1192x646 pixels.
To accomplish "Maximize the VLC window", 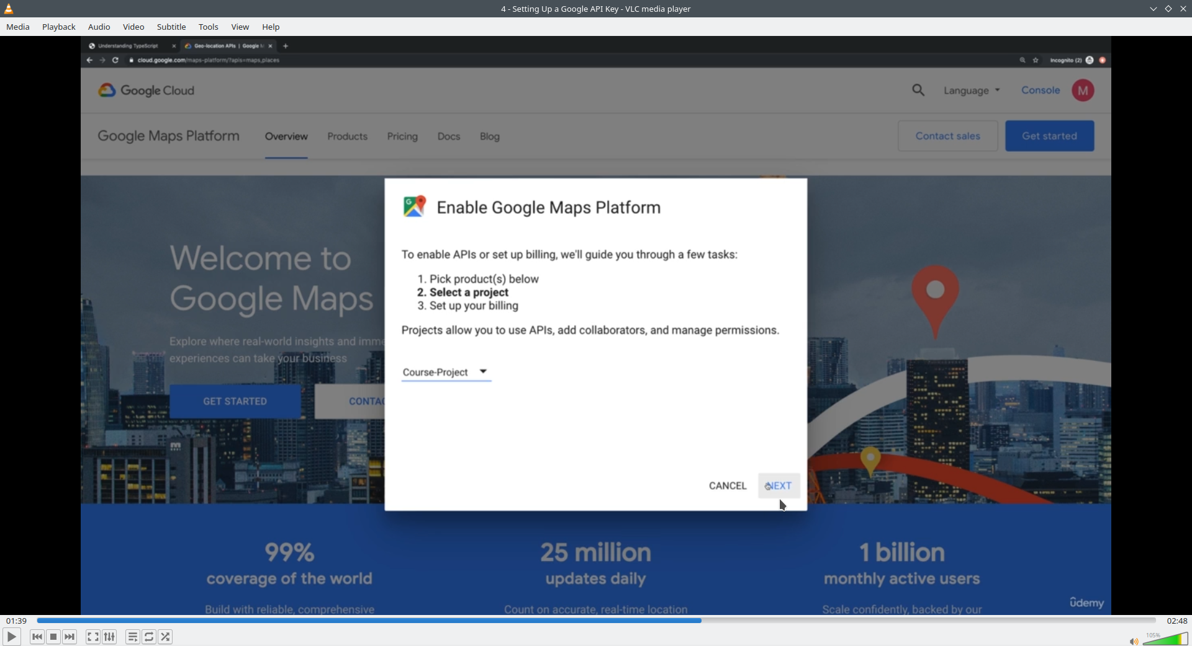I will click(1168, 9).
